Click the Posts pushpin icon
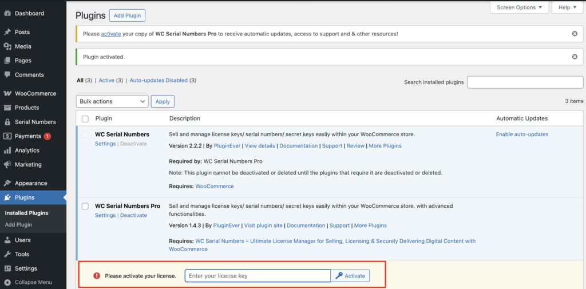This screenshot has width=586, height=289. [7, 32]
